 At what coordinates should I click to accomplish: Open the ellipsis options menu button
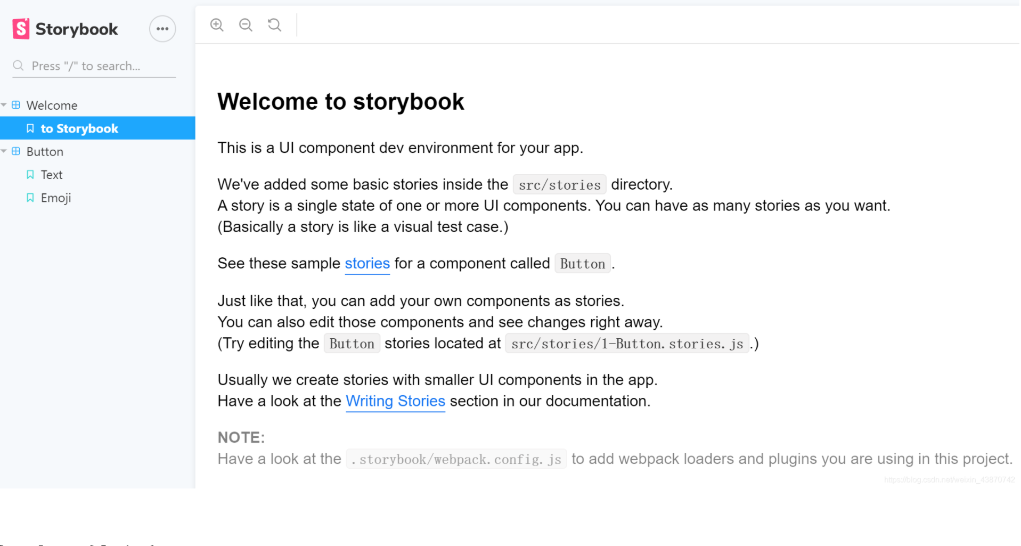coord(162,29)
